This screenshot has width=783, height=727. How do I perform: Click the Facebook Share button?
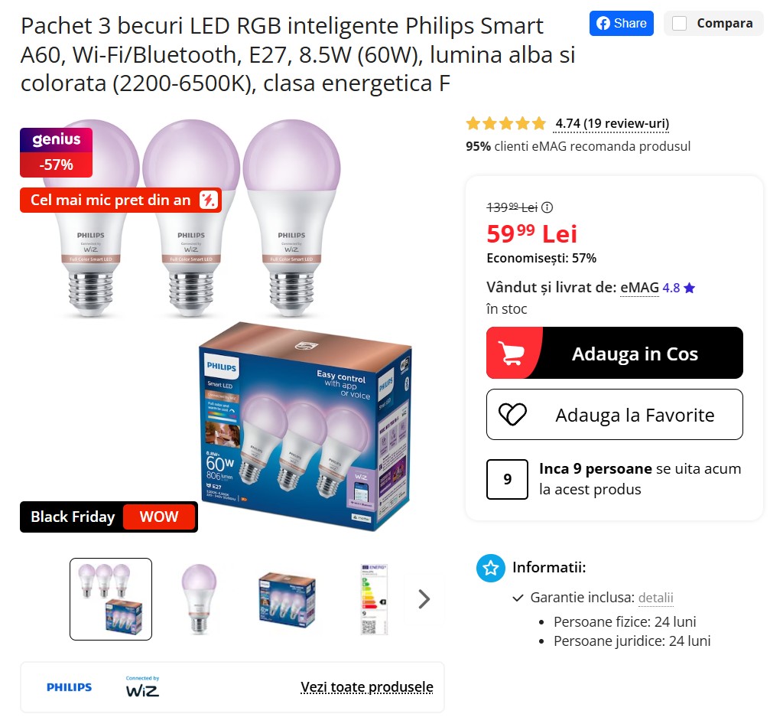click(x=621, y=24)
